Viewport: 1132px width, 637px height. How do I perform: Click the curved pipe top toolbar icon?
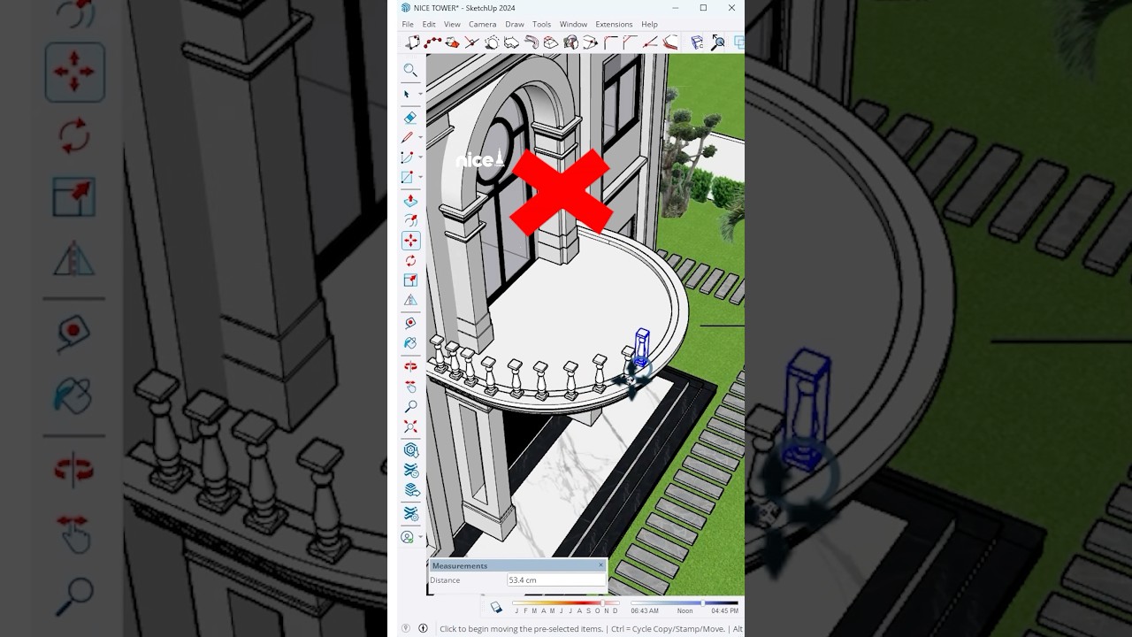[x=532, y=42]
